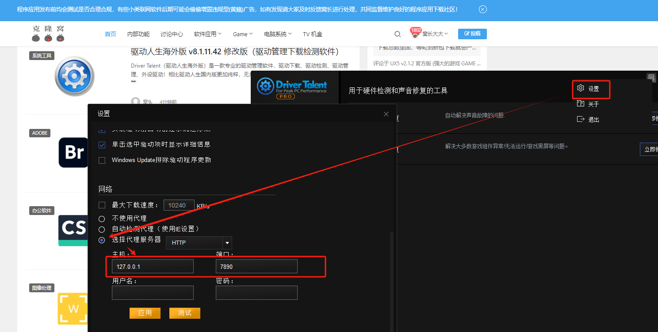Click the 图像处理 category tag

[x=42, y=288]
